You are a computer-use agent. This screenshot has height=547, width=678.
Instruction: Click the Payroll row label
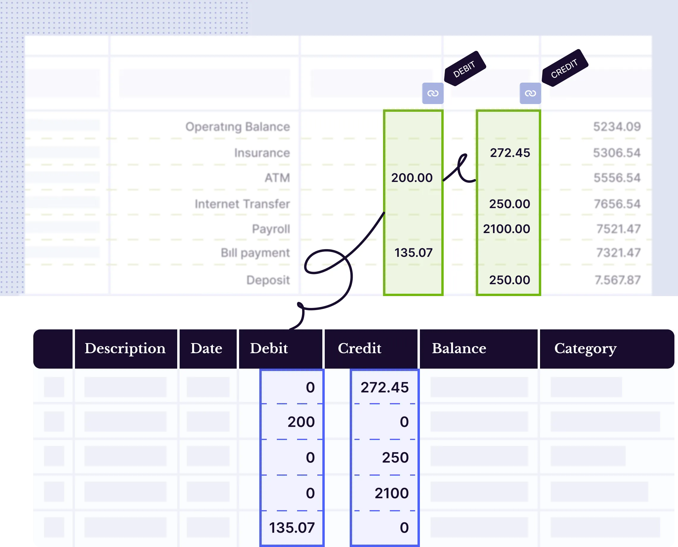(271, 229)
